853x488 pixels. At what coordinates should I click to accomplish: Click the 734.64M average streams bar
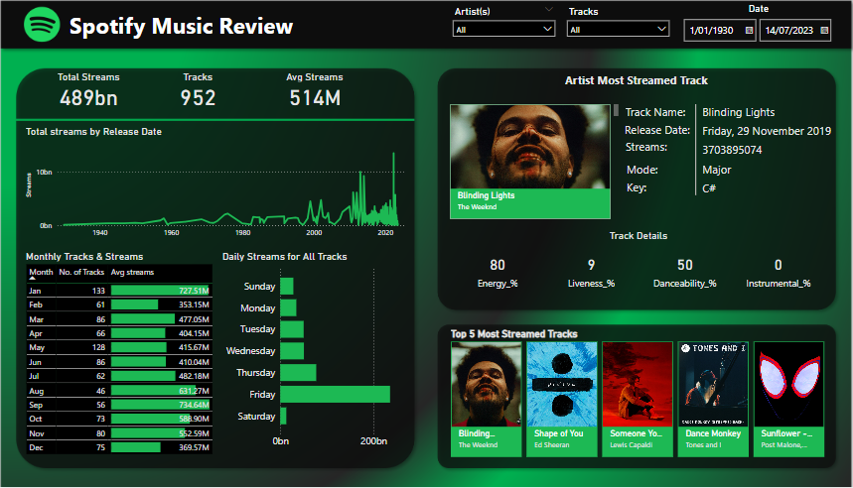click(160, 405)
